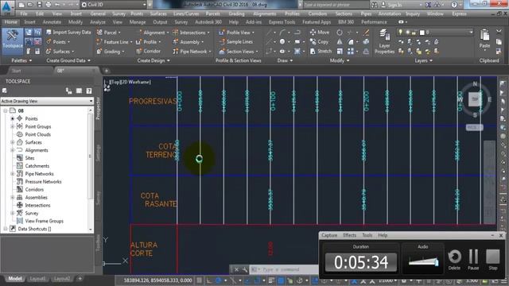
Task: Switch to the Output ribbon tab
Action: click(x=160, y=21)
